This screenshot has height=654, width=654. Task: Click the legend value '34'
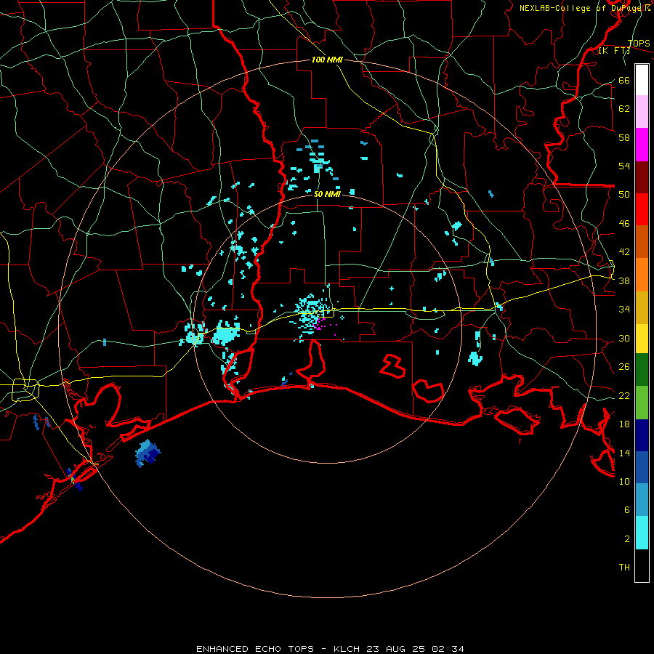pos(624,310)
